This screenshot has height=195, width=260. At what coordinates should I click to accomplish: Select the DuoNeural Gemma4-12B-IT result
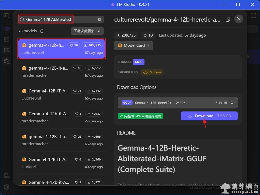tap(62, 94)
